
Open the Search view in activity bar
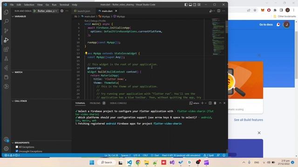tap(6, 21)
